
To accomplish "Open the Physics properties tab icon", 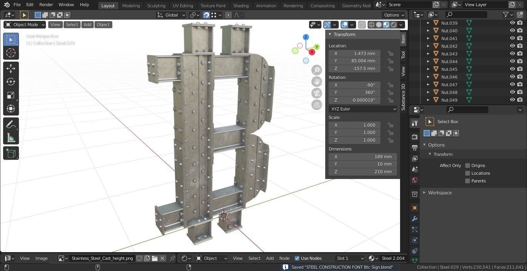I will (x=415, y=240).
